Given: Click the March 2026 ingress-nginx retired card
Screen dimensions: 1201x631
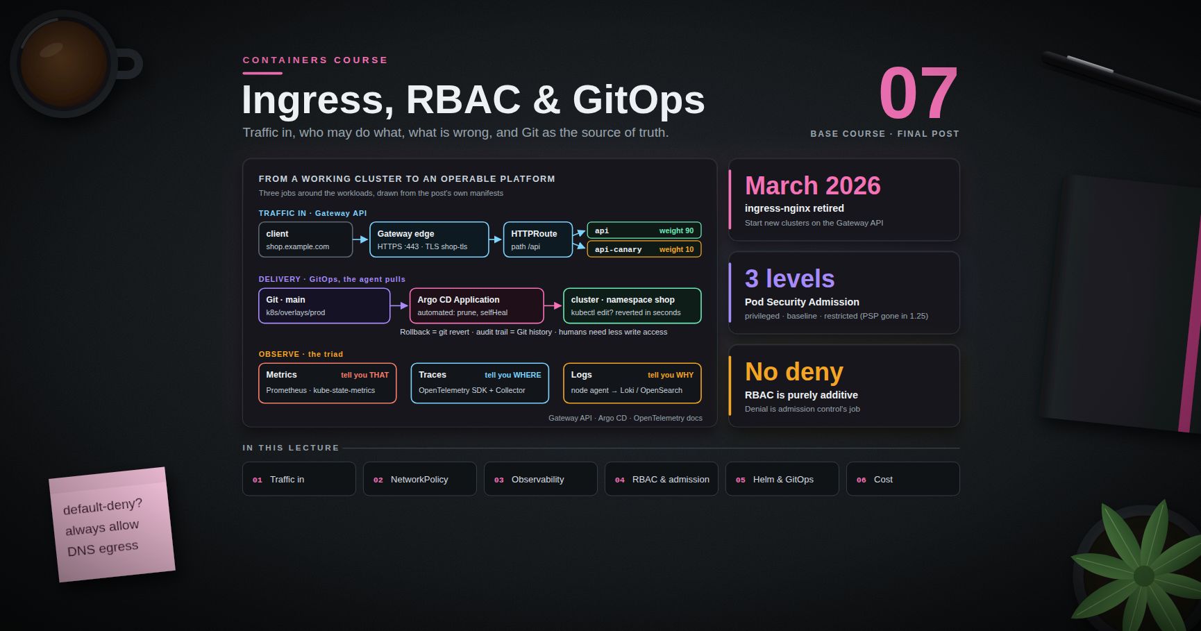Looking at the screenshot, I should click(x=843, y=200).
